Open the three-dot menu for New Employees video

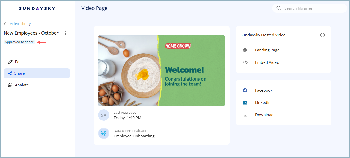[66, 33]
